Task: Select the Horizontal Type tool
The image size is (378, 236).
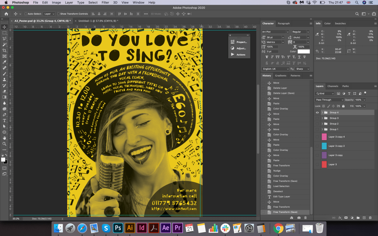Action: 4,121
